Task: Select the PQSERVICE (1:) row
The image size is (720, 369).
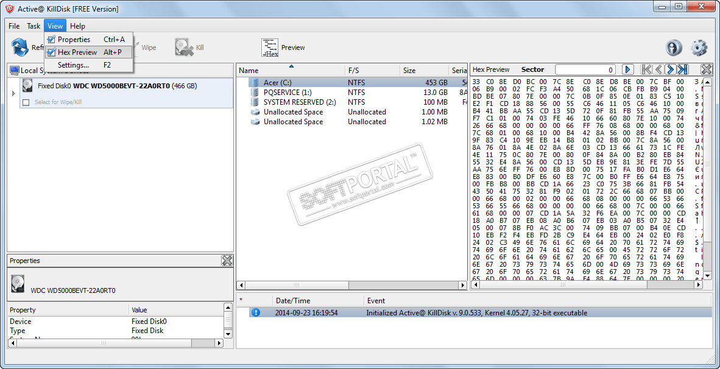Action: point(351,93)
